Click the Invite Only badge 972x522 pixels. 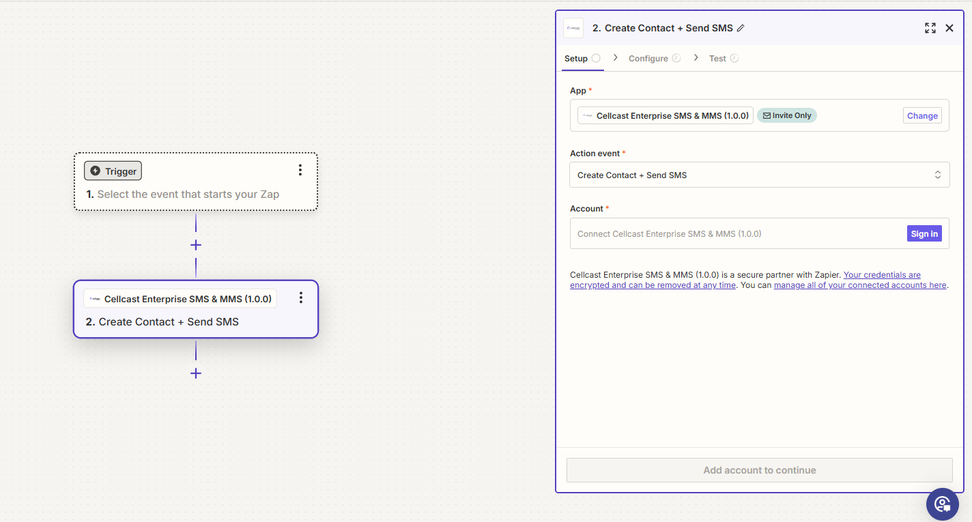click(787, 115)
